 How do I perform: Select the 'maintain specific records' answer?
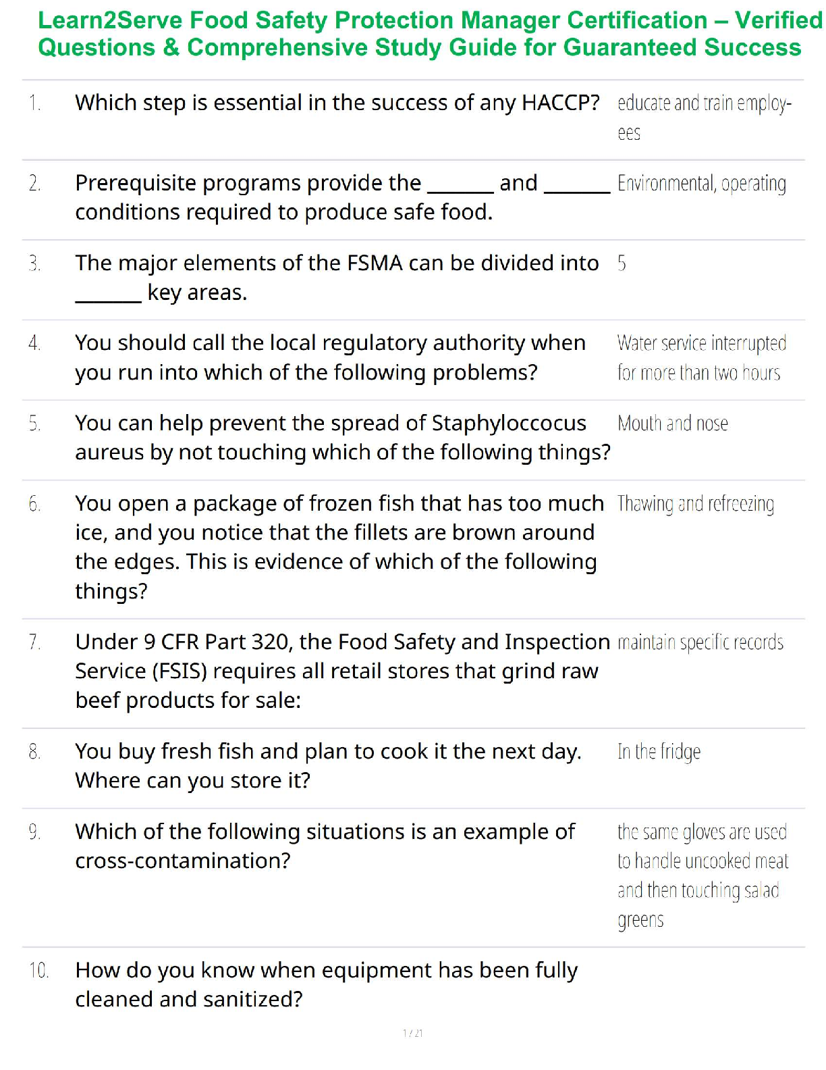click(700, 642)
